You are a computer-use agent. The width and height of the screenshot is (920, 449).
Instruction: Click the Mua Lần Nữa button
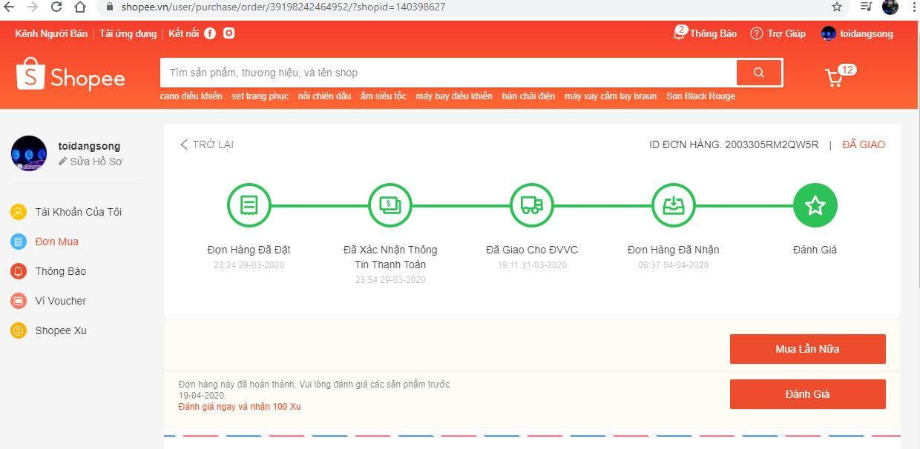pyautogui.click(x=807, y=349)
